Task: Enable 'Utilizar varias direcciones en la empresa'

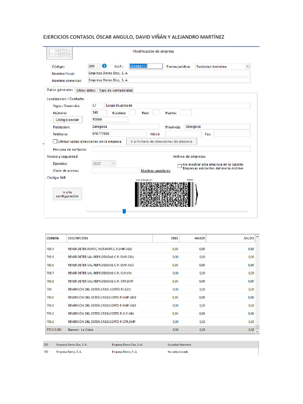Action: [x=55, y=141]
